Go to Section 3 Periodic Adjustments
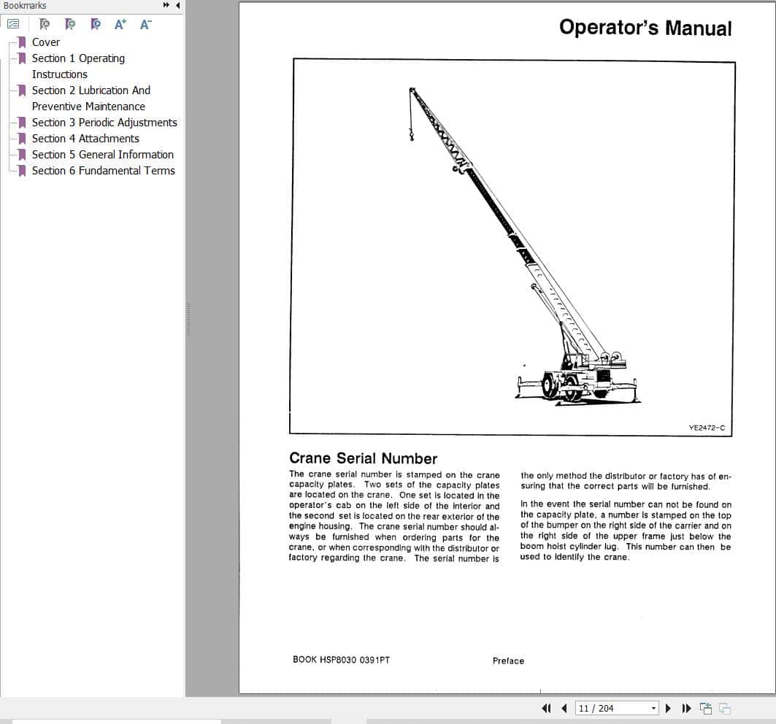The image size is (776, 724). click(104, 123)
